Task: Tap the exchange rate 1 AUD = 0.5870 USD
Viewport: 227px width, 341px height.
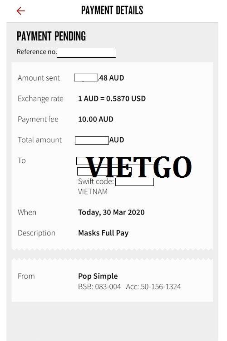Action: (x=112, y=99)
